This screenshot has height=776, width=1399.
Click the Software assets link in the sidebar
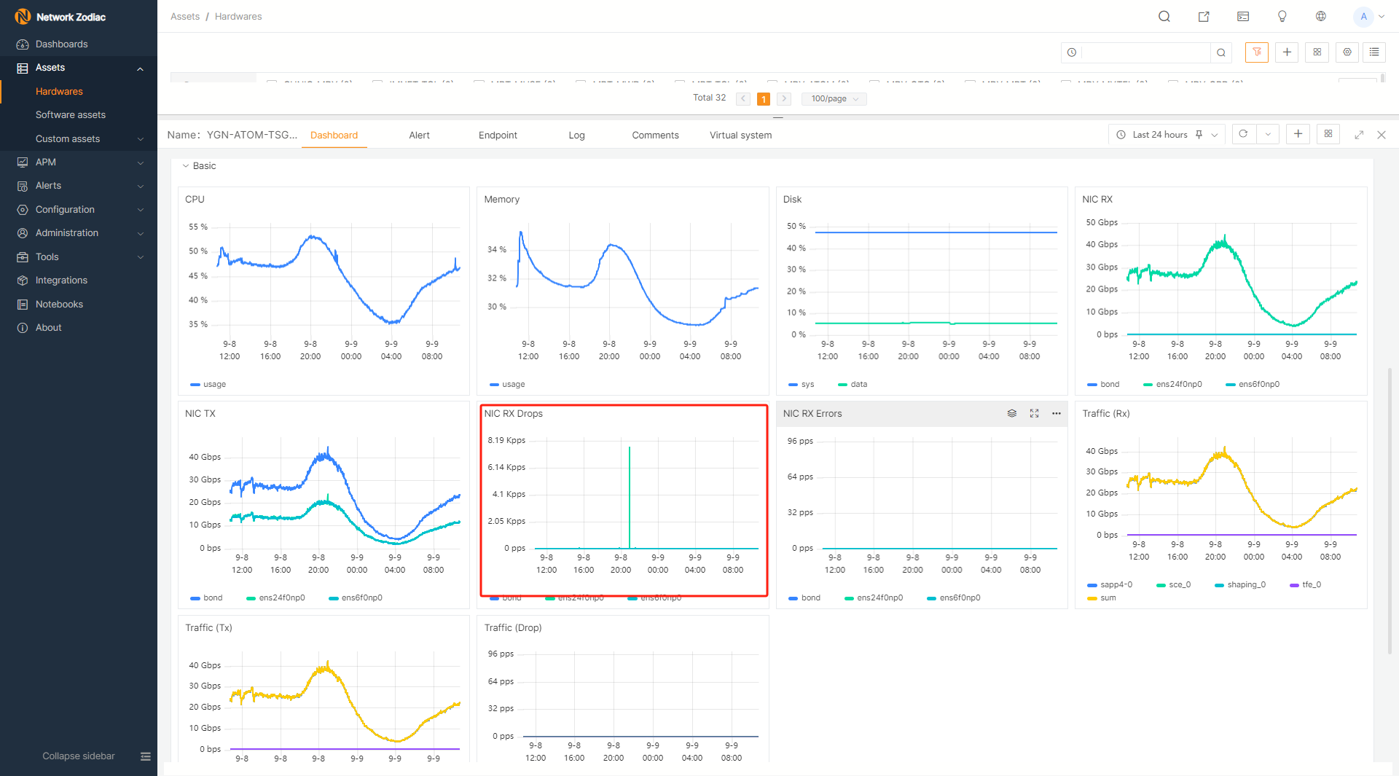coord(71,114)
